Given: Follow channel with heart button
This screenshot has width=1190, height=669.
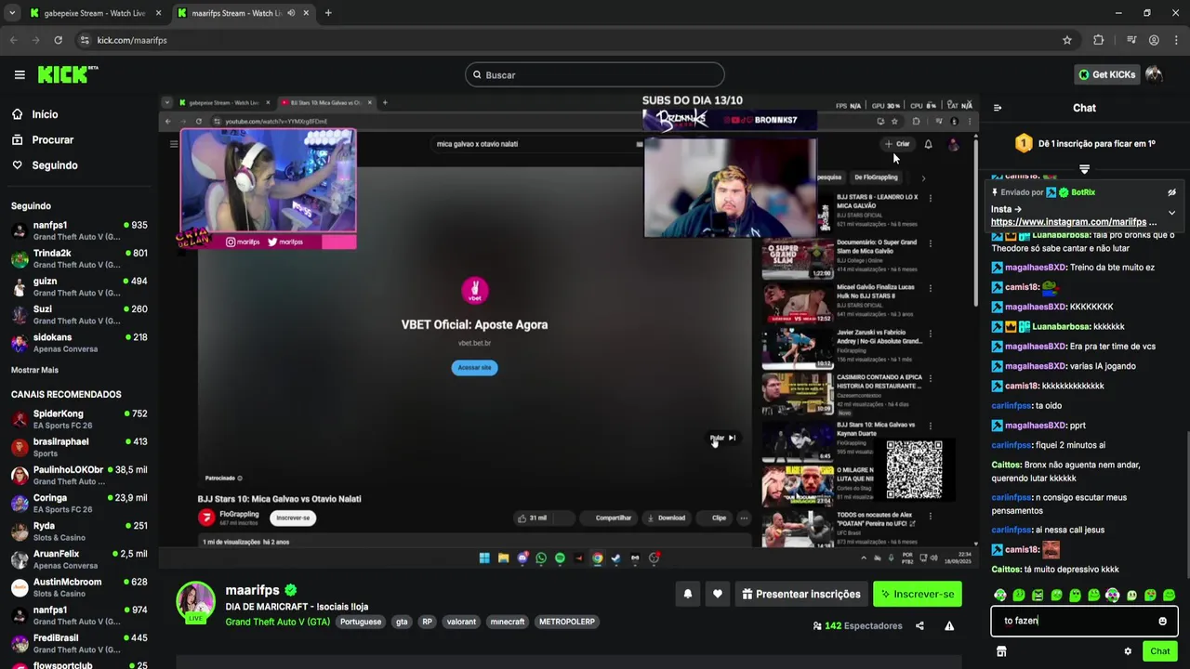Looking at the screenshot, I should coord(718,594).
